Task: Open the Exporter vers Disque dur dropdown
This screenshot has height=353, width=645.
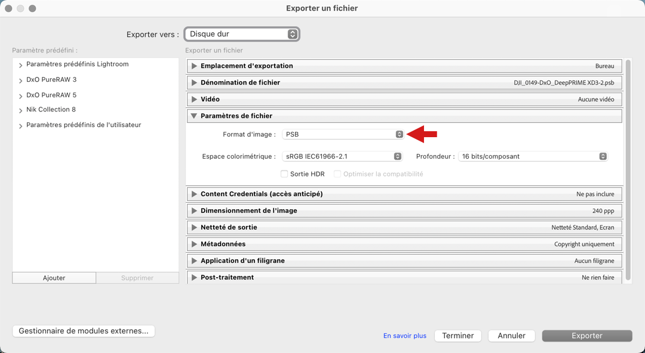Action: (242, 35)
